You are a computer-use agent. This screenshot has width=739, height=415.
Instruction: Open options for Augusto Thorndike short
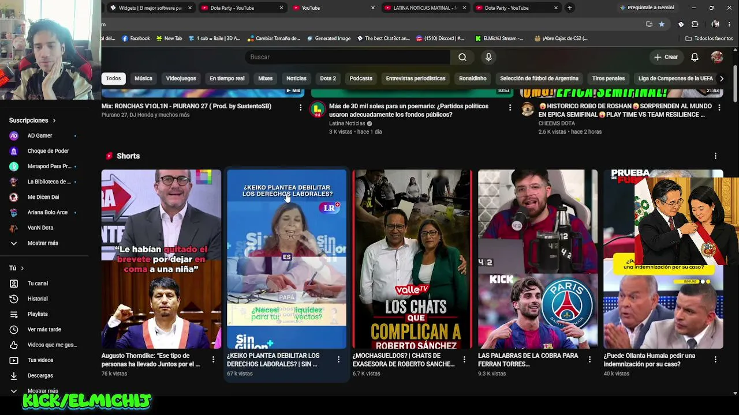click(213, 359)
